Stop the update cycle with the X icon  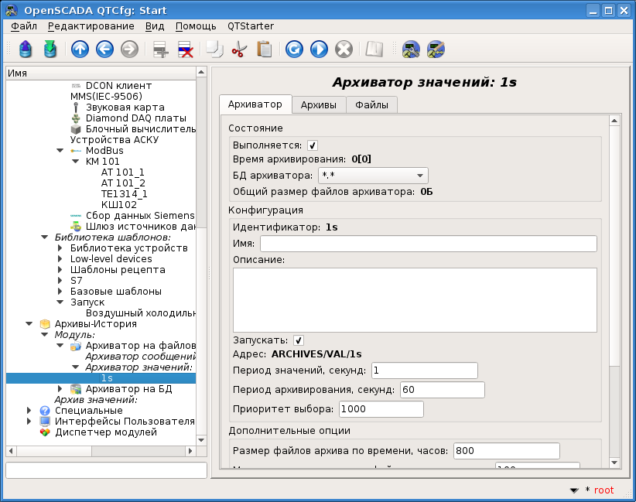[x=344, y=50]
